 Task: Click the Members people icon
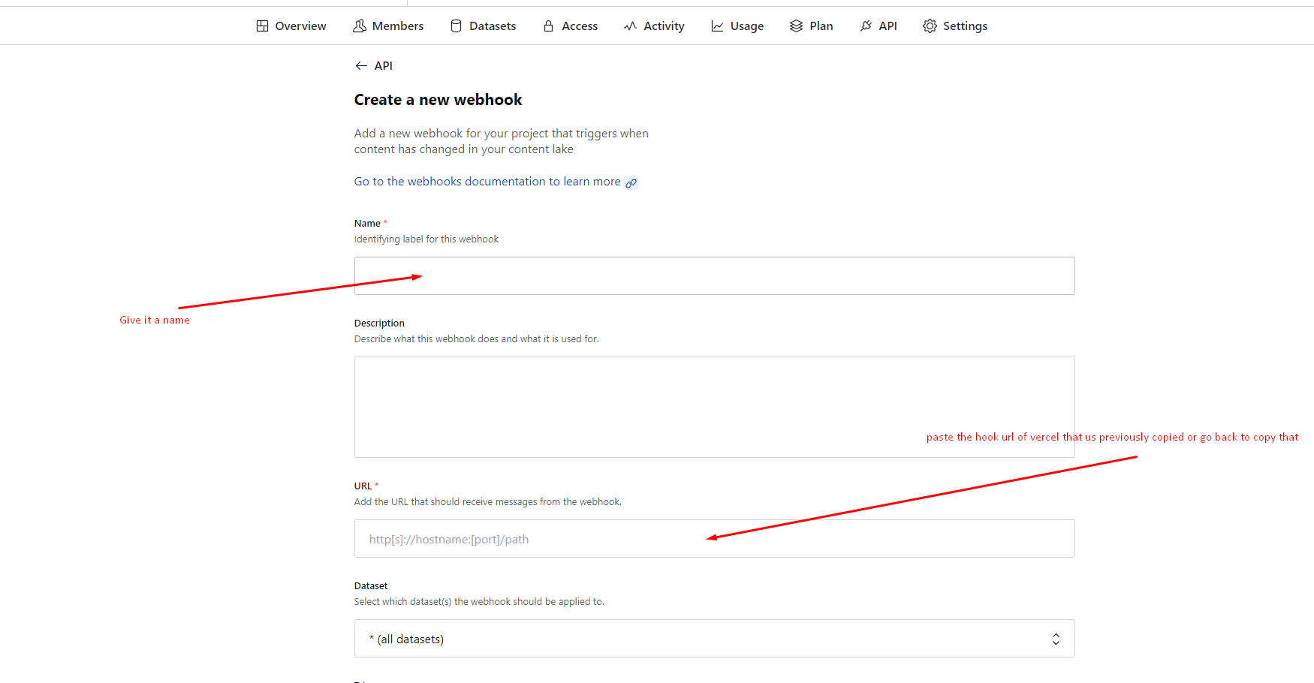pyautogui.click(x=360, y=26)
